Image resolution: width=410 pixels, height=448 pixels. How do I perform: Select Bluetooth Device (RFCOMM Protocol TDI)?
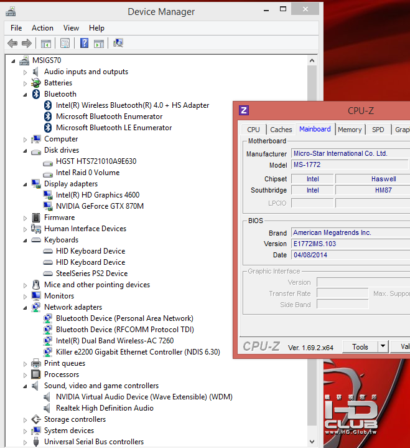(x=125, y=330)
